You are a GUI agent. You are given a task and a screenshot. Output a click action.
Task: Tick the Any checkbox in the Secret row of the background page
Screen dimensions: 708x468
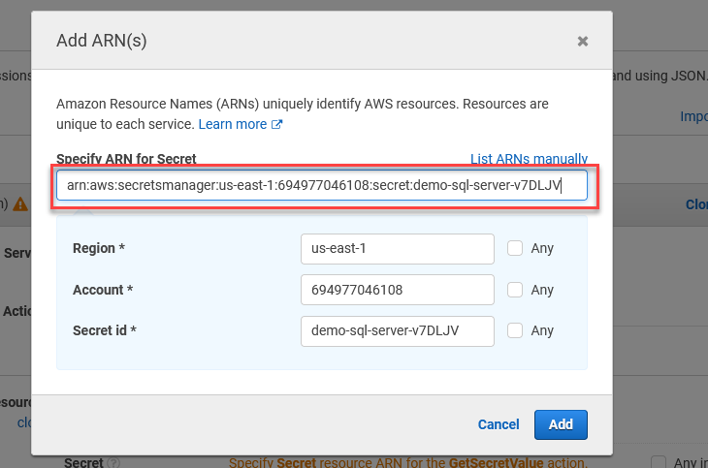659,462
